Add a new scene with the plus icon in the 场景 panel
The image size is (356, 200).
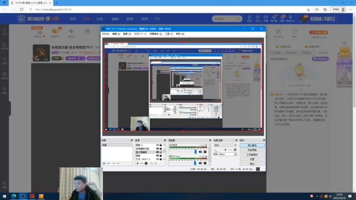(104, 163)
